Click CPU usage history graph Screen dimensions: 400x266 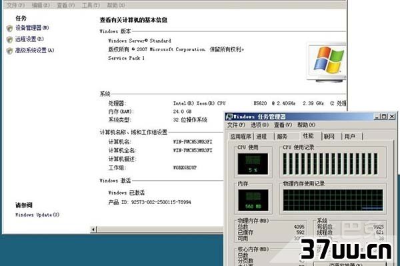(331, 164)
